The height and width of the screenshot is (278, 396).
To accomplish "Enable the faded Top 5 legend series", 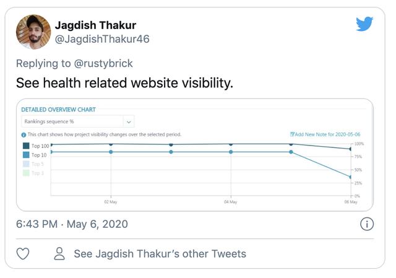I will click(33, 164).
